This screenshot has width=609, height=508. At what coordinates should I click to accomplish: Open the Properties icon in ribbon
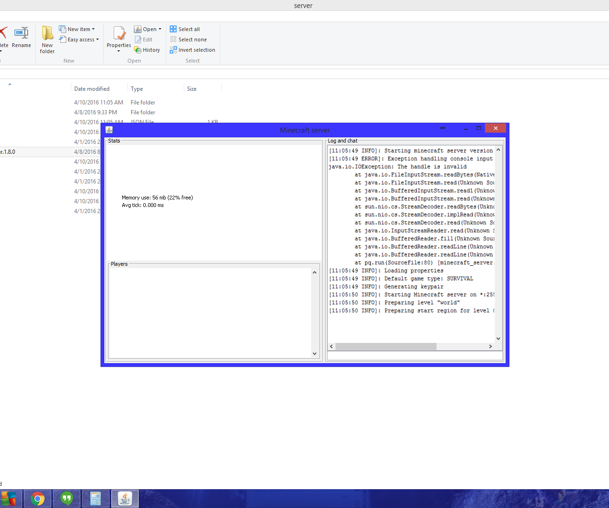[119, 39]
